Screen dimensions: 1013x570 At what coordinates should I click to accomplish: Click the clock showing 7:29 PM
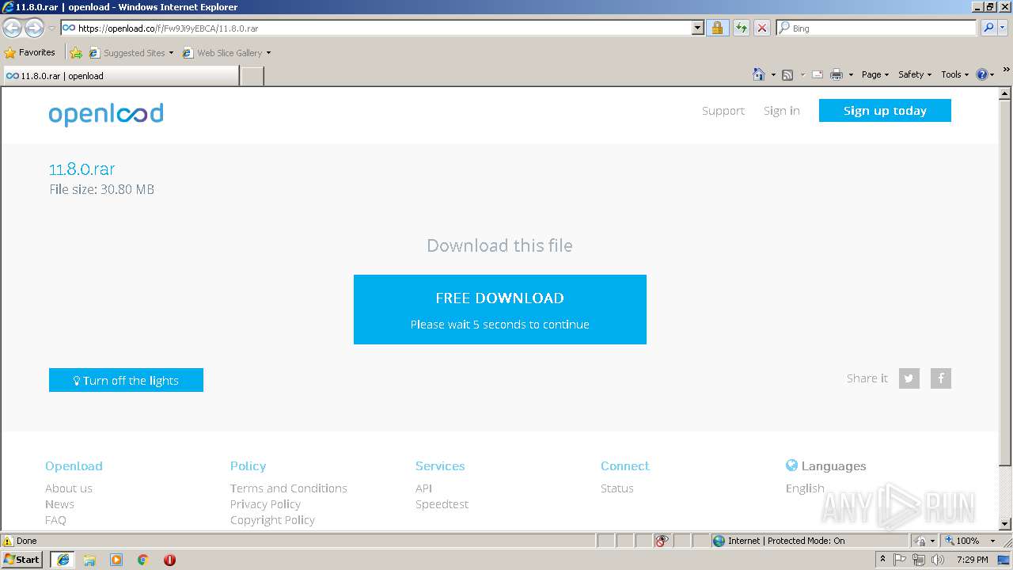972,560
